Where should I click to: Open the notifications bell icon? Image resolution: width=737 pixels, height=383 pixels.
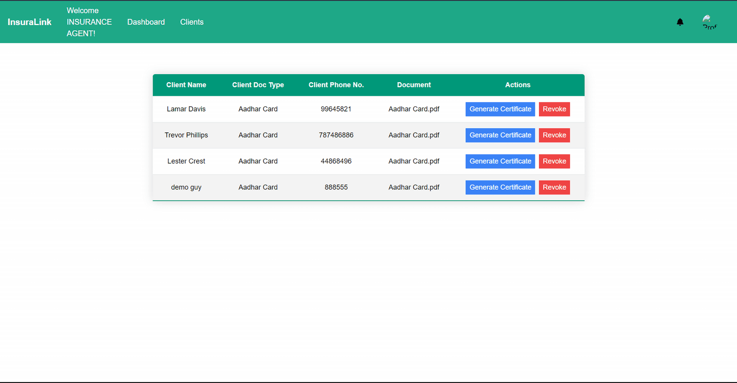pyautogui.click(x=680, y=22)
